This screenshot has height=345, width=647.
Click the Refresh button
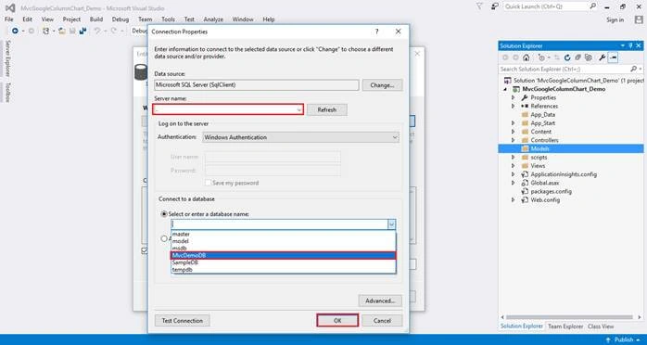point(327,109)
